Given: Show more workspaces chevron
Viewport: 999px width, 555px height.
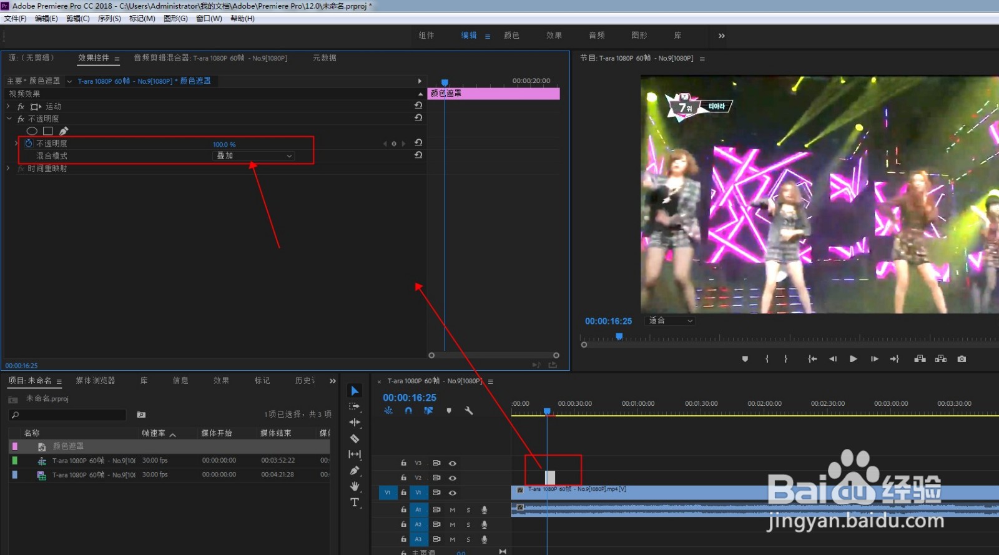Looking at the screenshot, I should click(722, 36).
